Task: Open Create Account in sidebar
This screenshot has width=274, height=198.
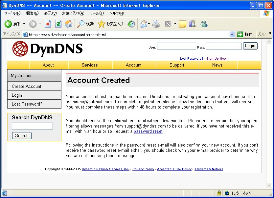Action: point(34,86)
